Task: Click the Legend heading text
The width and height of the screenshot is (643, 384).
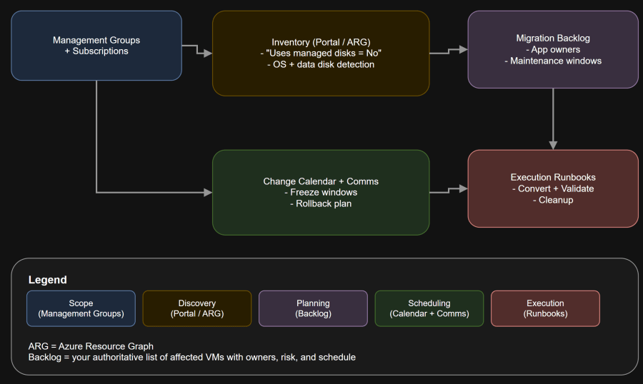Action: click(47, 280)
